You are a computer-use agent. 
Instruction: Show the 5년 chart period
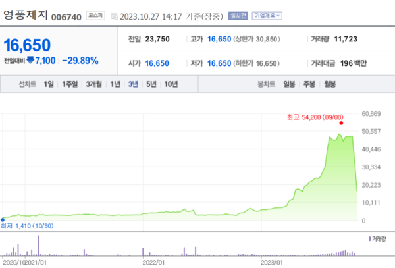(151, 84)
